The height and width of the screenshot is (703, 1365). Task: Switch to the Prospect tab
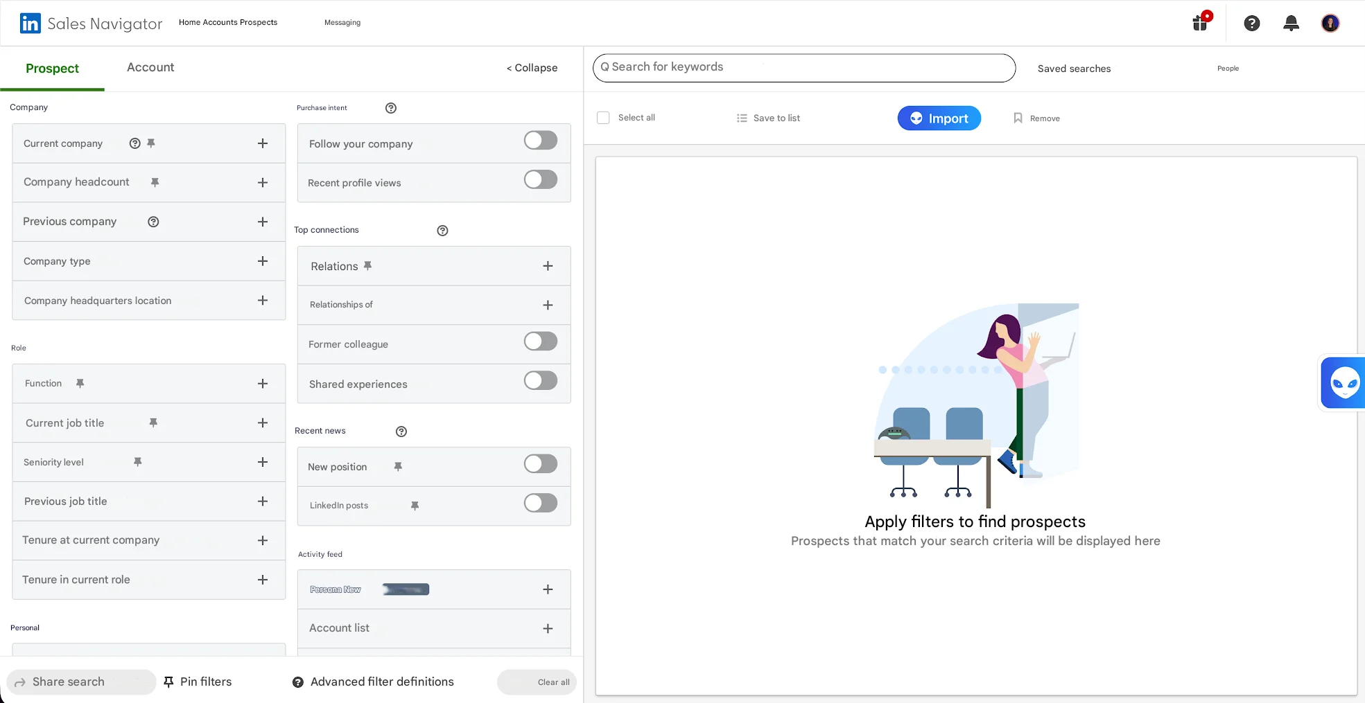[x=53, y=69]
